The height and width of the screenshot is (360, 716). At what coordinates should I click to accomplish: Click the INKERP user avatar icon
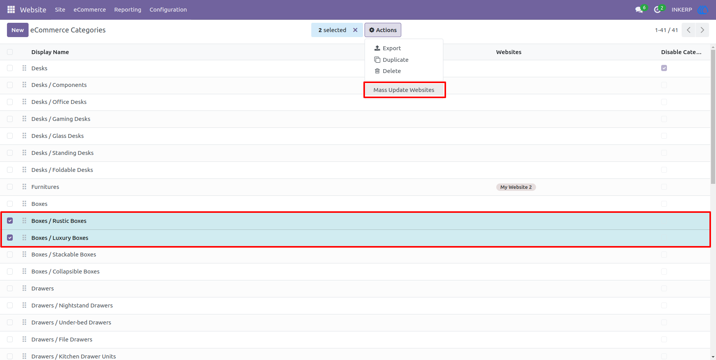point(703,10)
